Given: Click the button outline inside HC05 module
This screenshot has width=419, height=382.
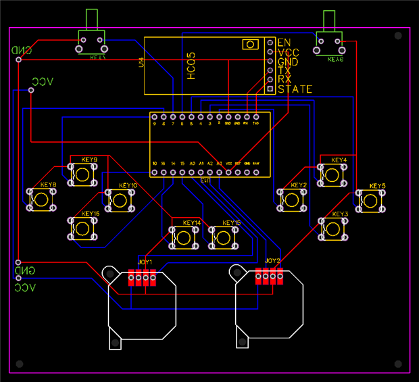Looking at the screenshot, I should (250, 45).
